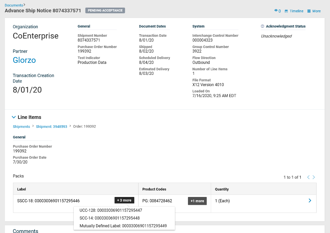
Task: Click the Shipment Number value 8074337571
Action: point(89,40)
